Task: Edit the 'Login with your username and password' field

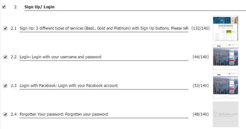Action: click(104, 57)
